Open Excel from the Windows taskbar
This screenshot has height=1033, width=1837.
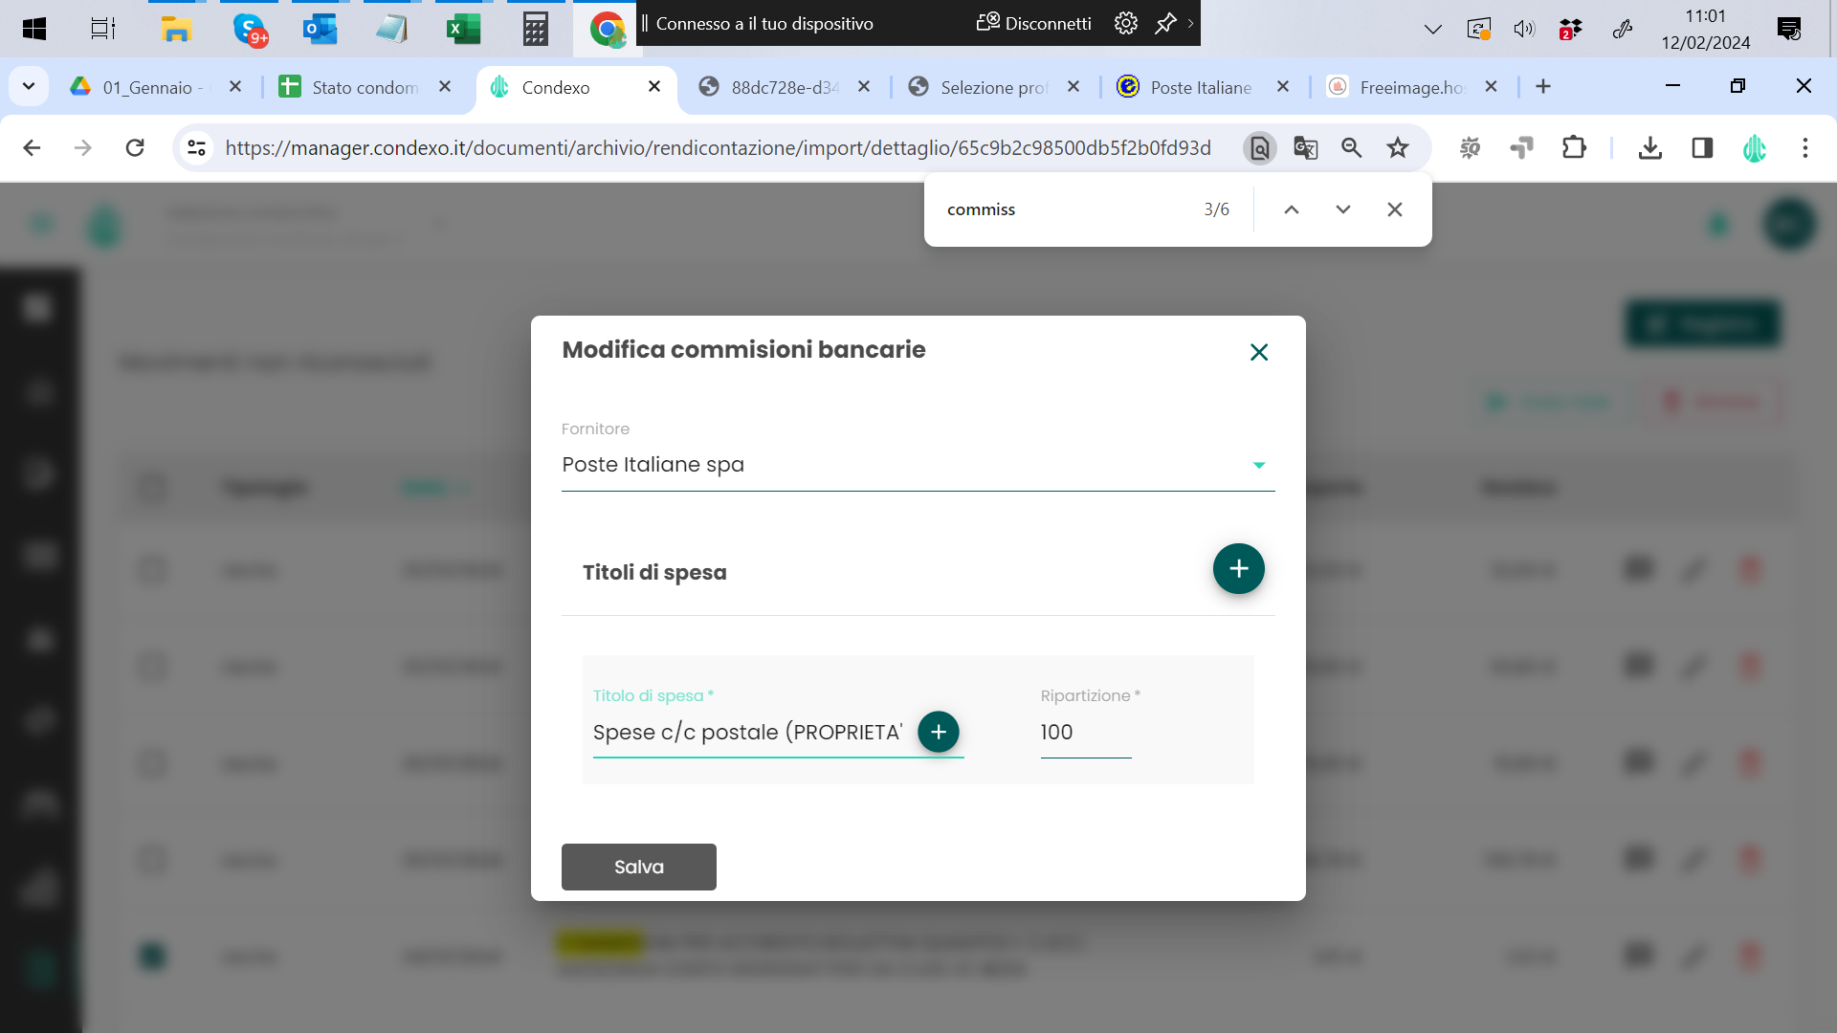pos(463,29)
